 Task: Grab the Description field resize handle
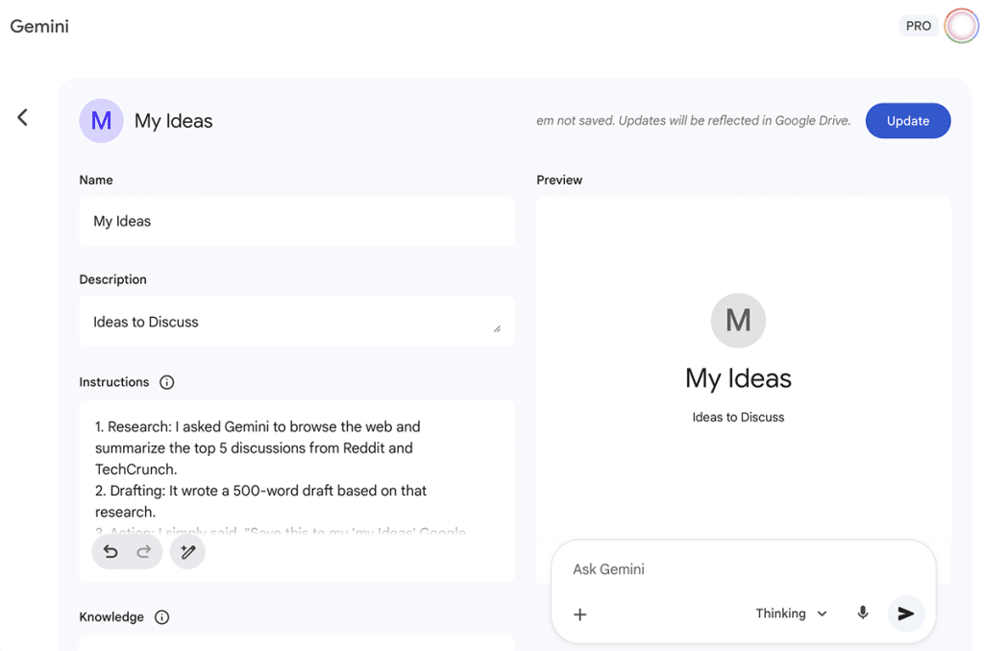pos(497,328)
